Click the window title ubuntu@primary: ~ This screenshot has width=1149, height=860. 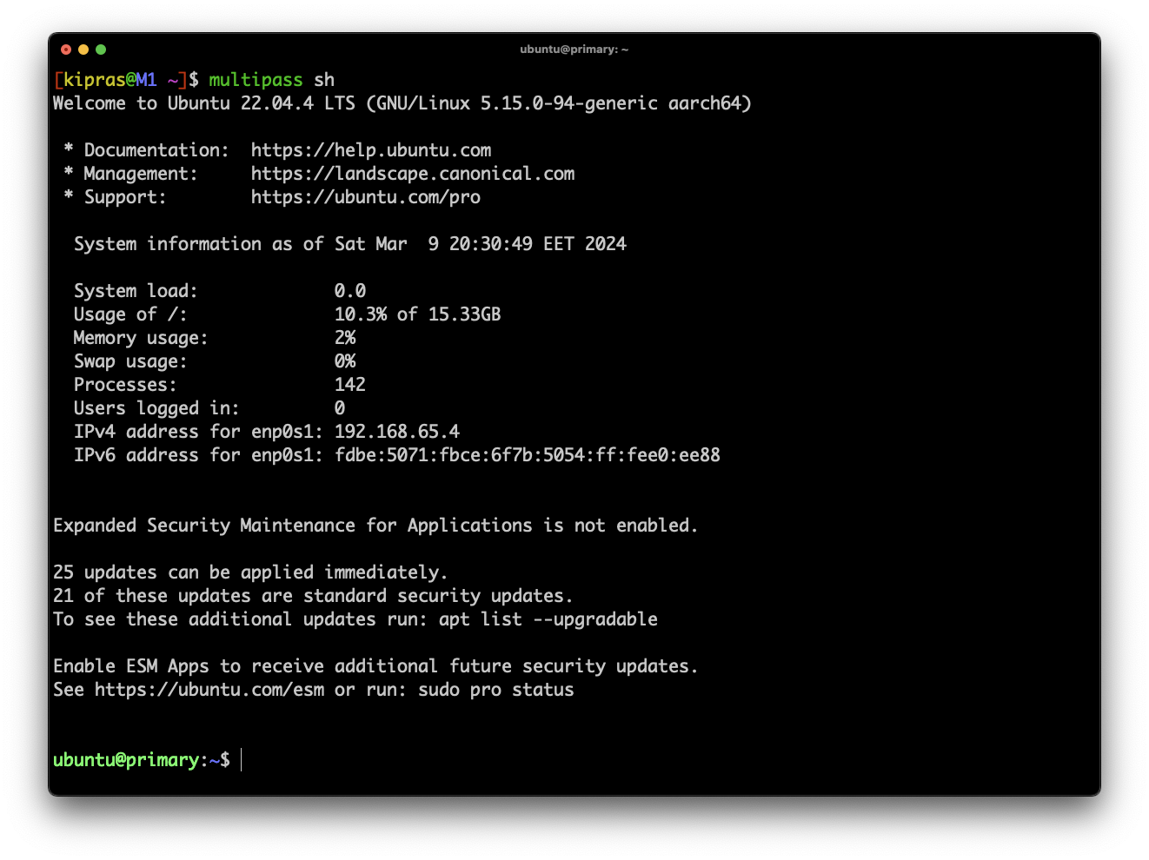[574, 50]
